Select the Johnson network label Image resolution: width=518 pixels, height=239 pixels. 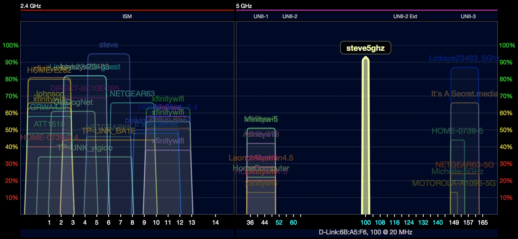point(49,94)
